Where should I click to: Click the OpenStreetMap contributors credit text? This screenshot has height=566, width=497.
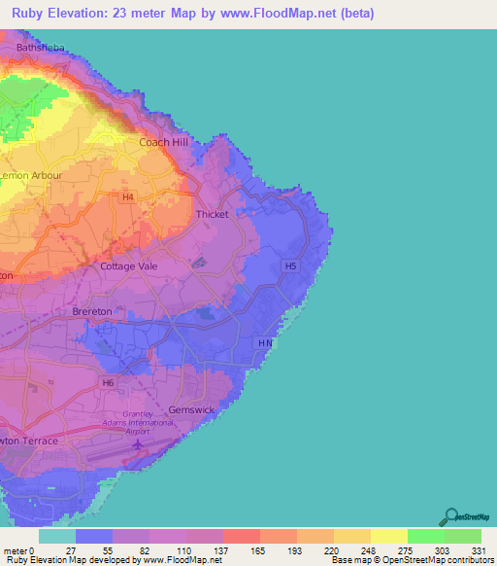[413, 560]
